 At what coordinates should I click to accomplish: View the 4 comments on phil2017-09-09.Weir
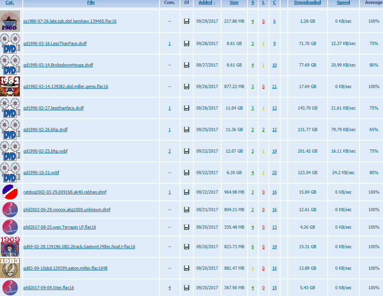click(169, 288)
